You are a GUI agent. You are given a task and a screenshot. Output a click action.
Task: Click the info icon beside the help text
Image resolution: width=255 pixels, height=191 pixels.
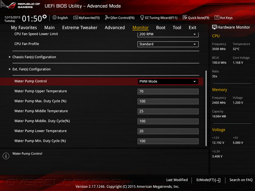tap(6, 156)
